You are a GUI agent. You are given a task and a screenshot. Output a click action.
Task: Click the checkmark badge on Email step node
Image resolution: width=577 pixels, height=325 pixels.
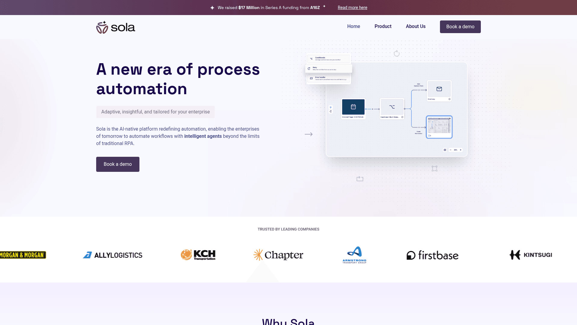(449, 99)
